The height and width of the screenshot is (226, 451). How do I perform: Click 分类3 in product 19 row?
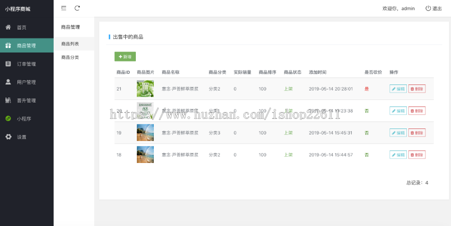point(214,133)
